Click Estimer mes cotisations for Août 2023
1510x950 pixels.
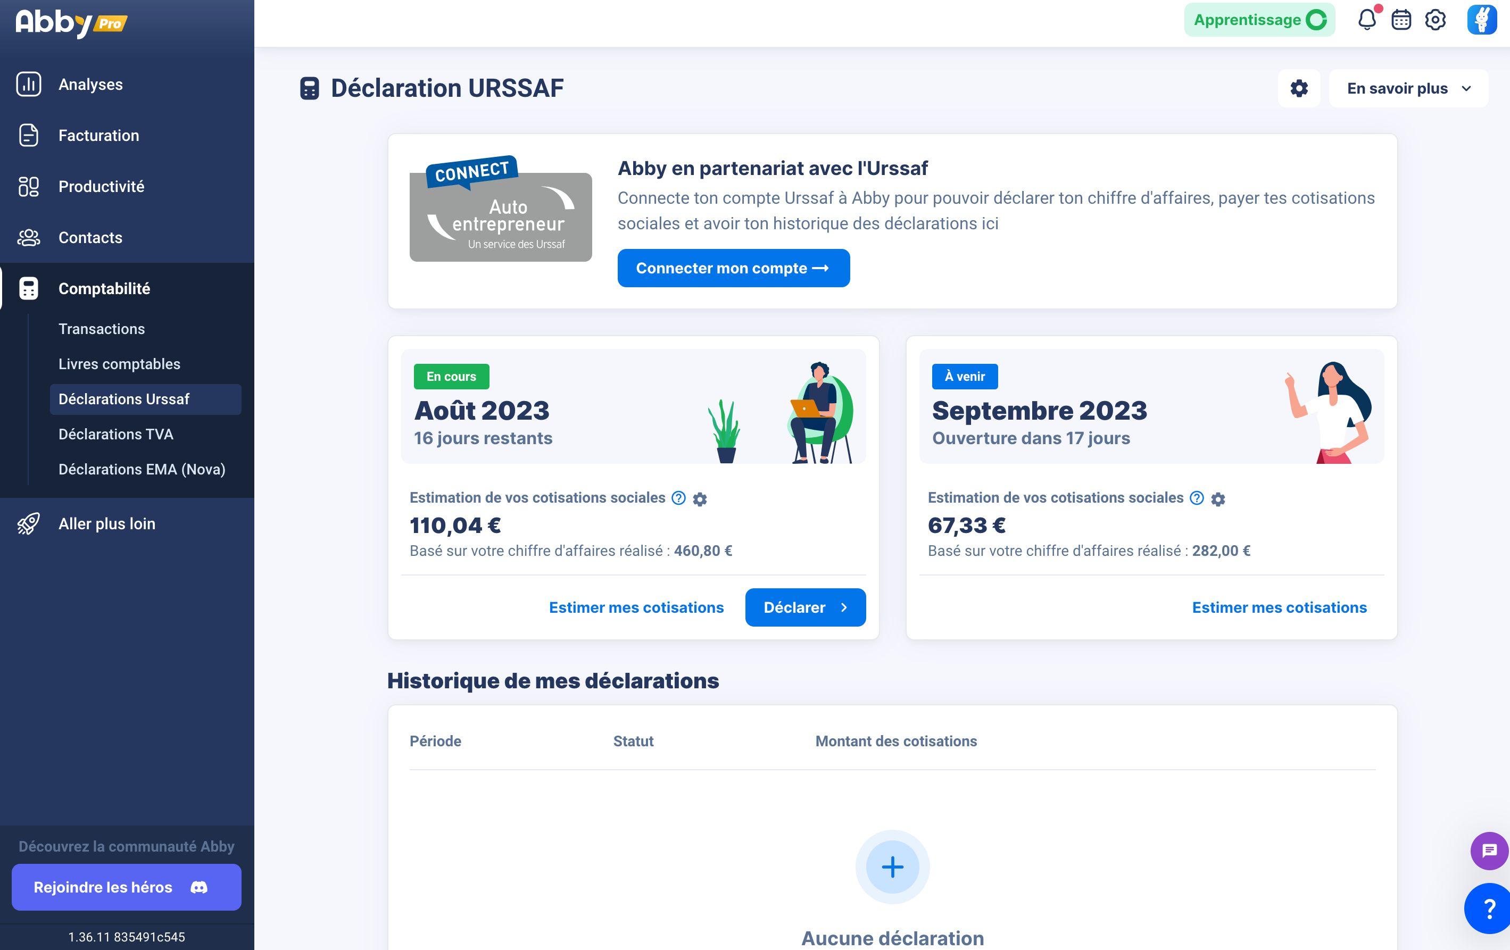click(x=636, y=607)
